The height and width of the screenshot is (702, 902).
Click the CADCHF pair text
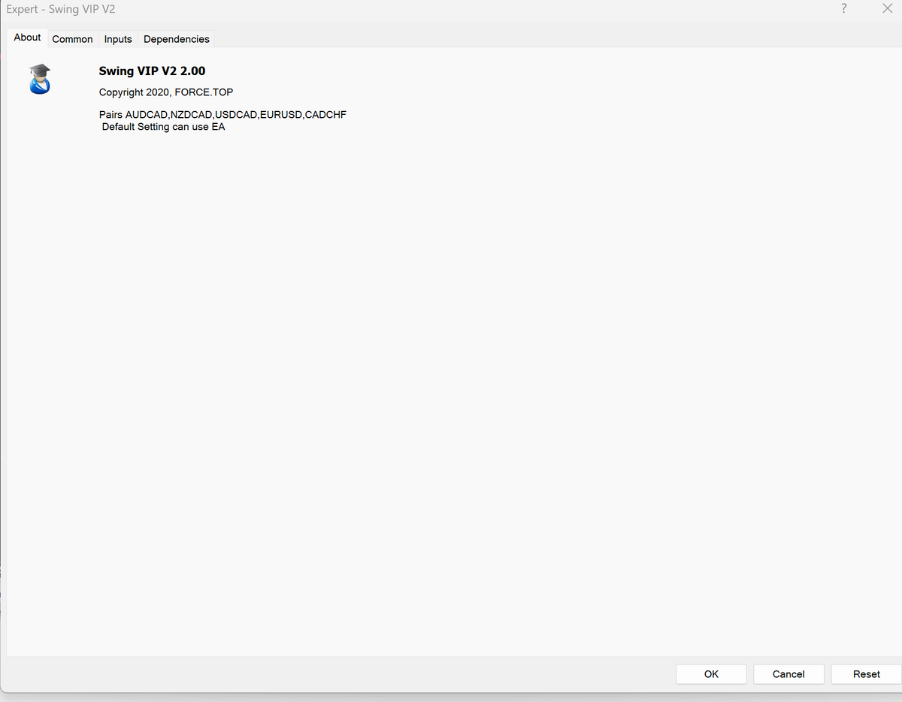click(325, 115)
